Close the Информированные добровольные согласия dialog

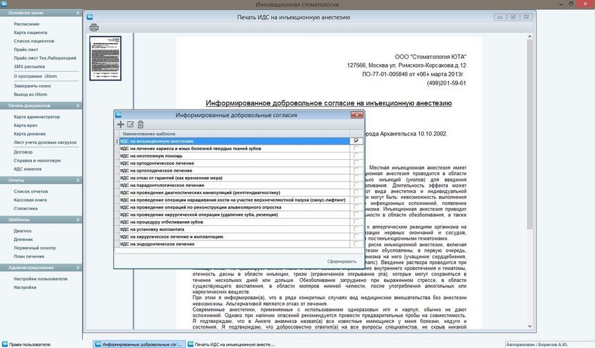pyautogui.click(x=357, y=114)
